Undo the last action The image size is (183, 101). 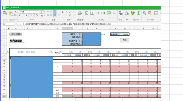[x=74, y=12]
